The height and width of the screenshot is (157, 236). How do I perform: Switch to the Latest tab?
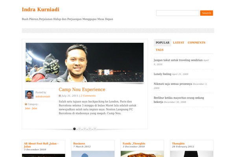(179, 43)
